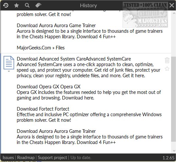Open search with the magnifier icon

(x=27, y=5)
